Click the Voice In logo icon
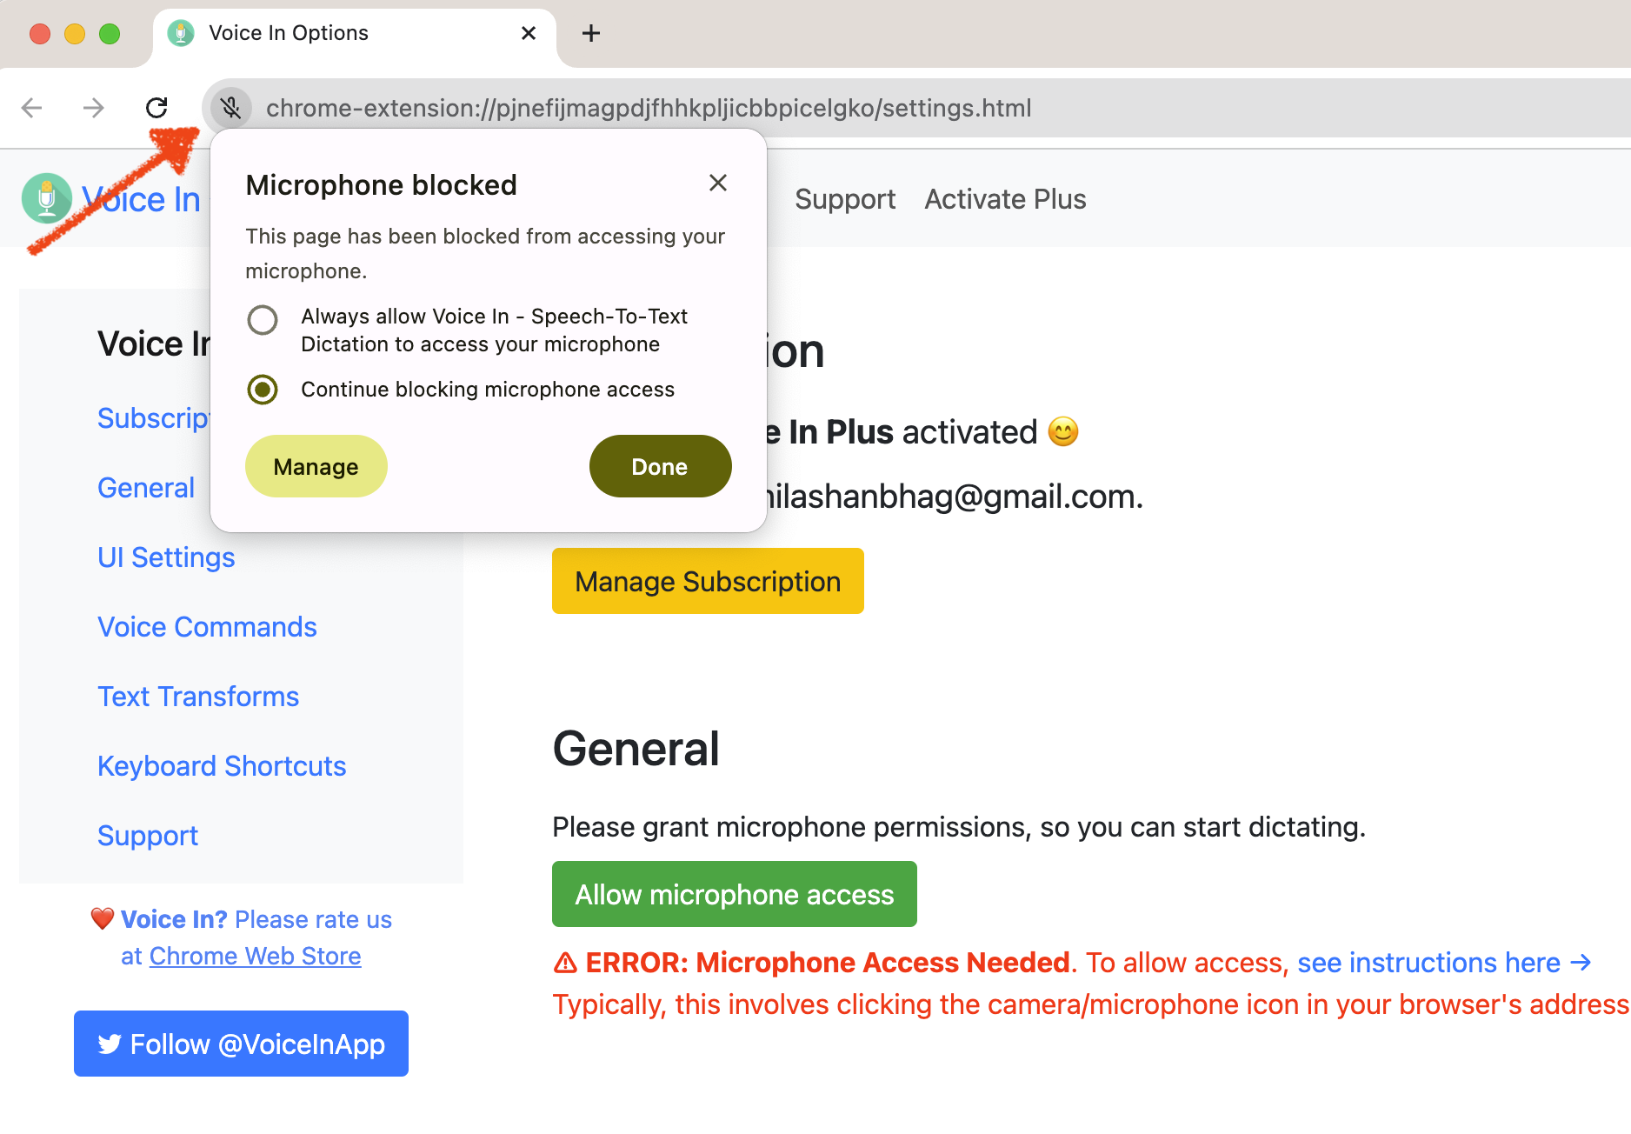 (46, 198)
